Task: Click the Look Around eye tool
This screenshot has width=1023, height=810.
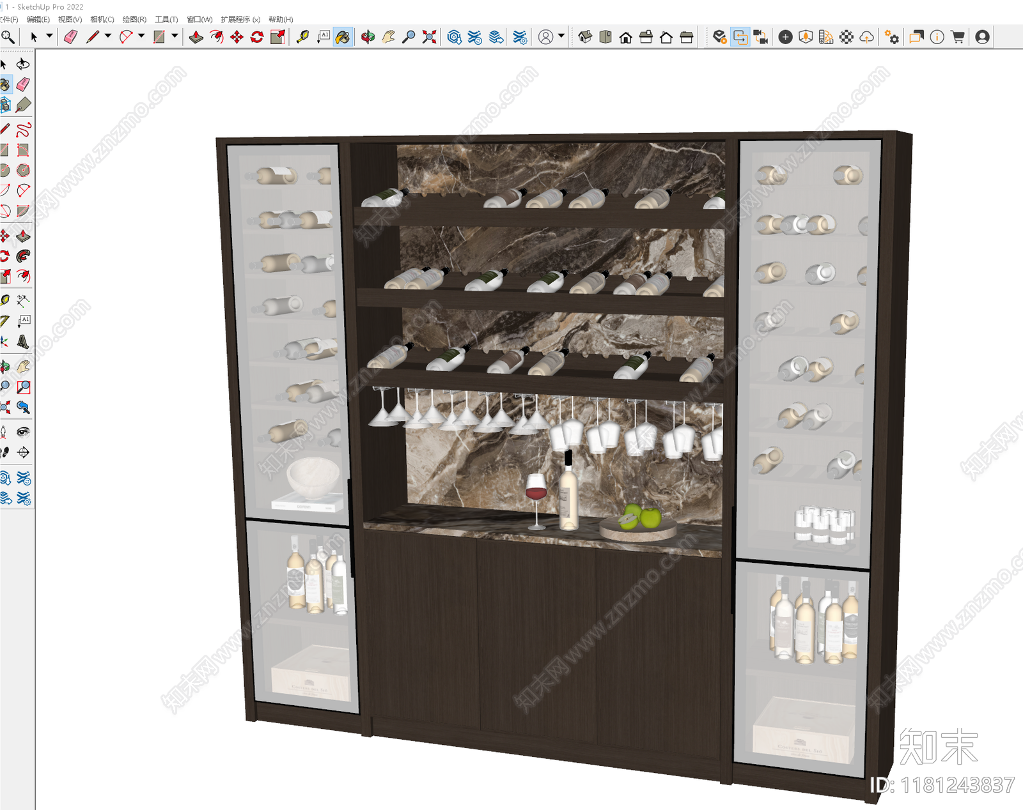Action: pyautogui.click(x=24, y=432)
